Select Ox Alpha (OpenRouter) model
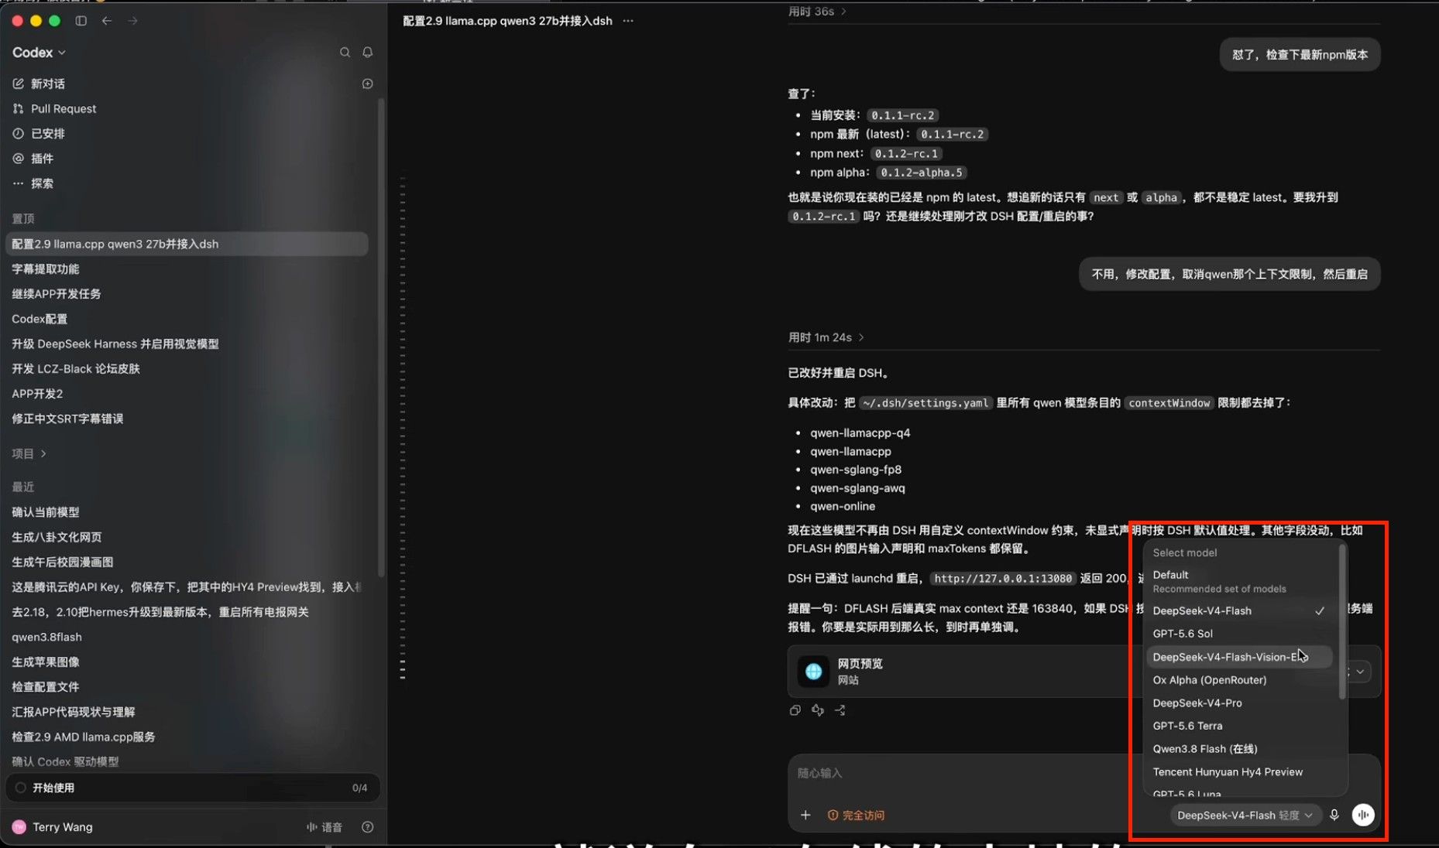 click(1238, 680)
